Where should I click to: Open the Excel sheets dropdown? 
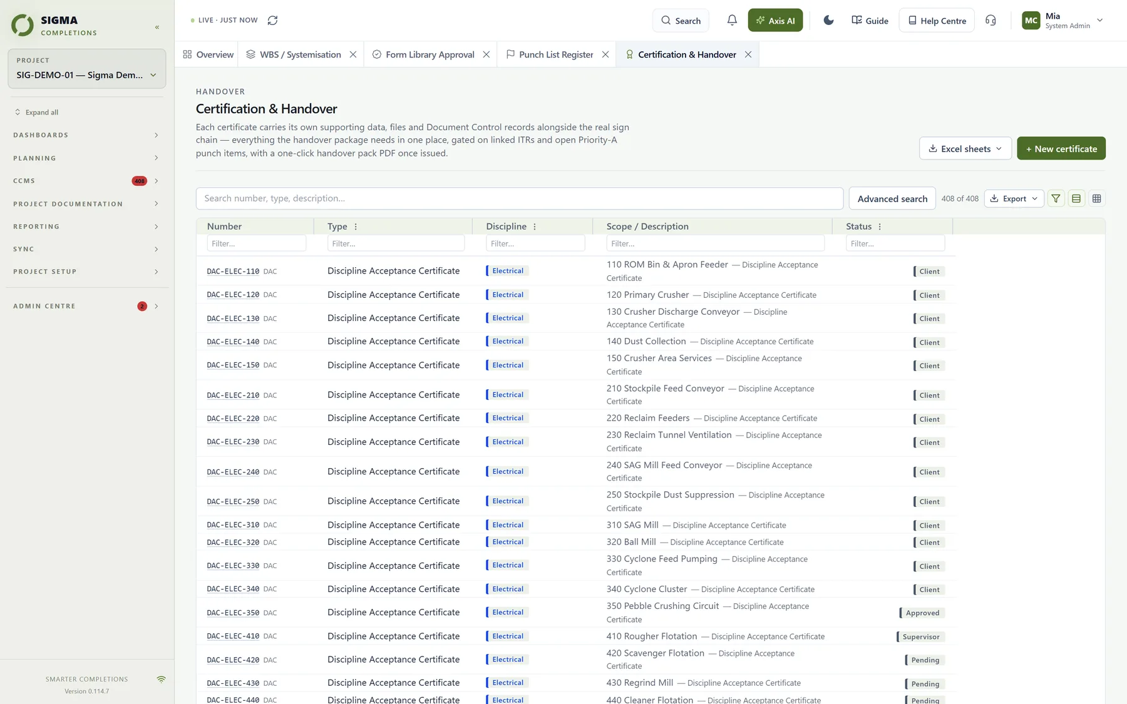(x=965, y=148)
